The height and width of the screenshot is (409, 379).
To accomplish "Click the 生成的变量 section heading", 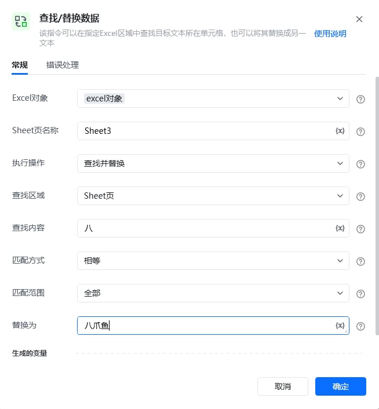I will tap(30, 353).
